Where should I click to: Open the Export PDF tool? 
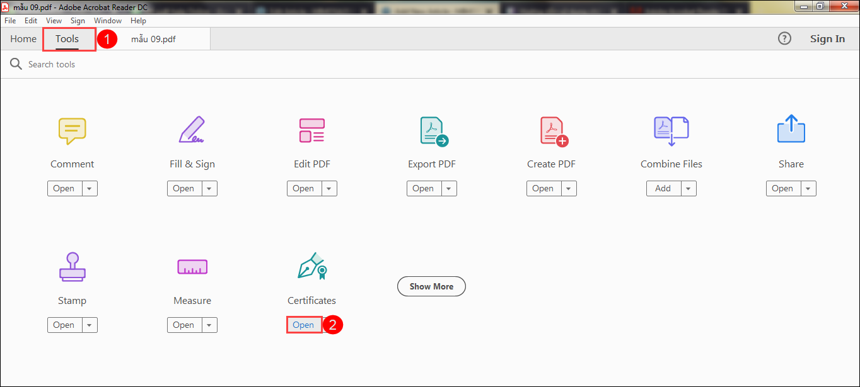coord(424,188)
